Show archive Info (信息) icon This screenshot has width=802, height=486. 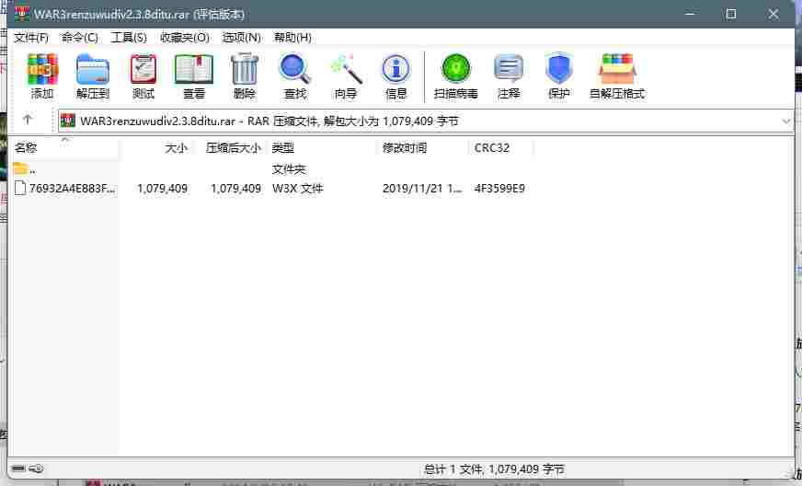tap(395, 75)
